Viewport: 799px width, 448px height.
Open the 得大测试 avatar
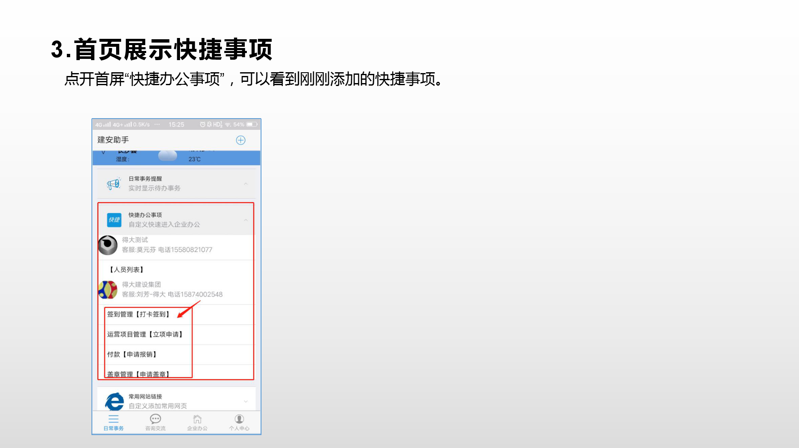click(x=108, y=245)
